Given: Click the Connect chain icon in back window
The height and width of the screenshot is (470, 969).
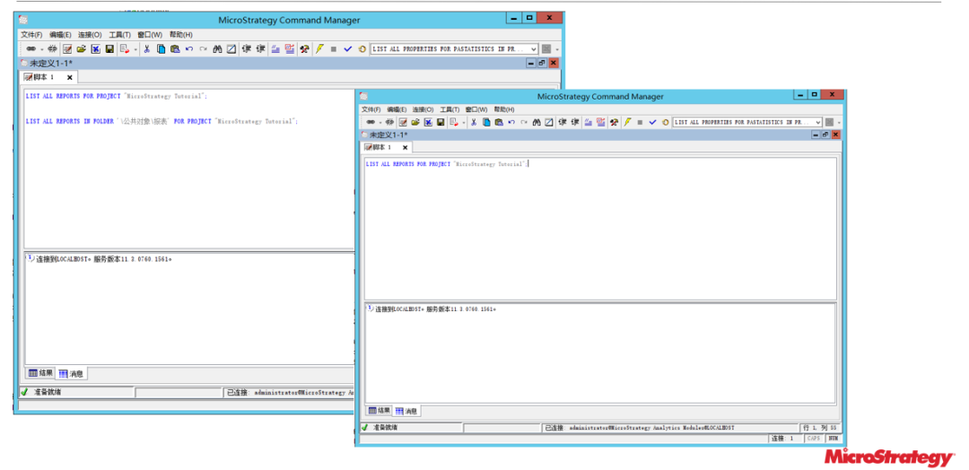Looking at the screenshot, I should point(31,48).
